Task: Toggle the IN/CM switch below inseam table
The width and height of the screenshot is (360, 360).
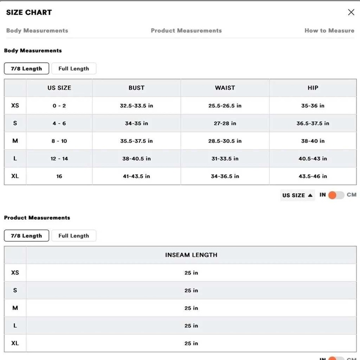Action: pyautogui.click(x=336, y=358)
